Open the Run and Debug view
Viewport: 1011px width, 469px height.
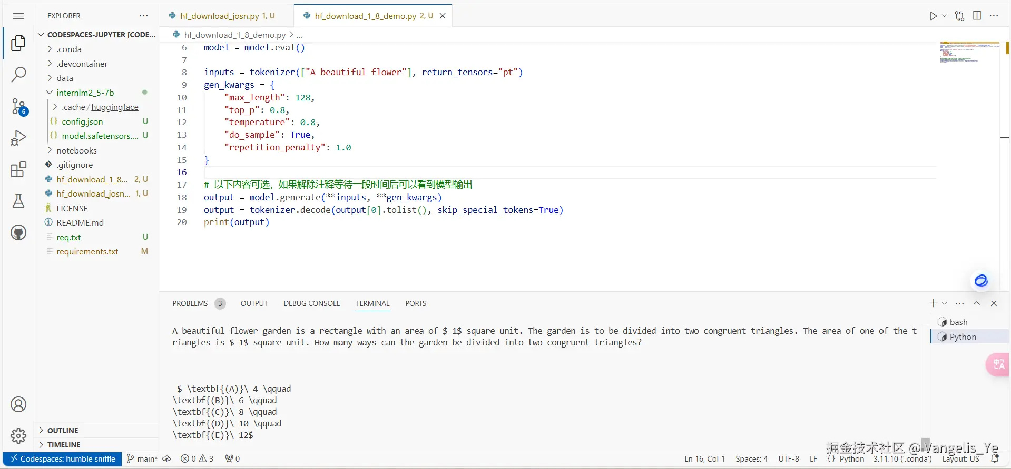click(x=18, y=138)
